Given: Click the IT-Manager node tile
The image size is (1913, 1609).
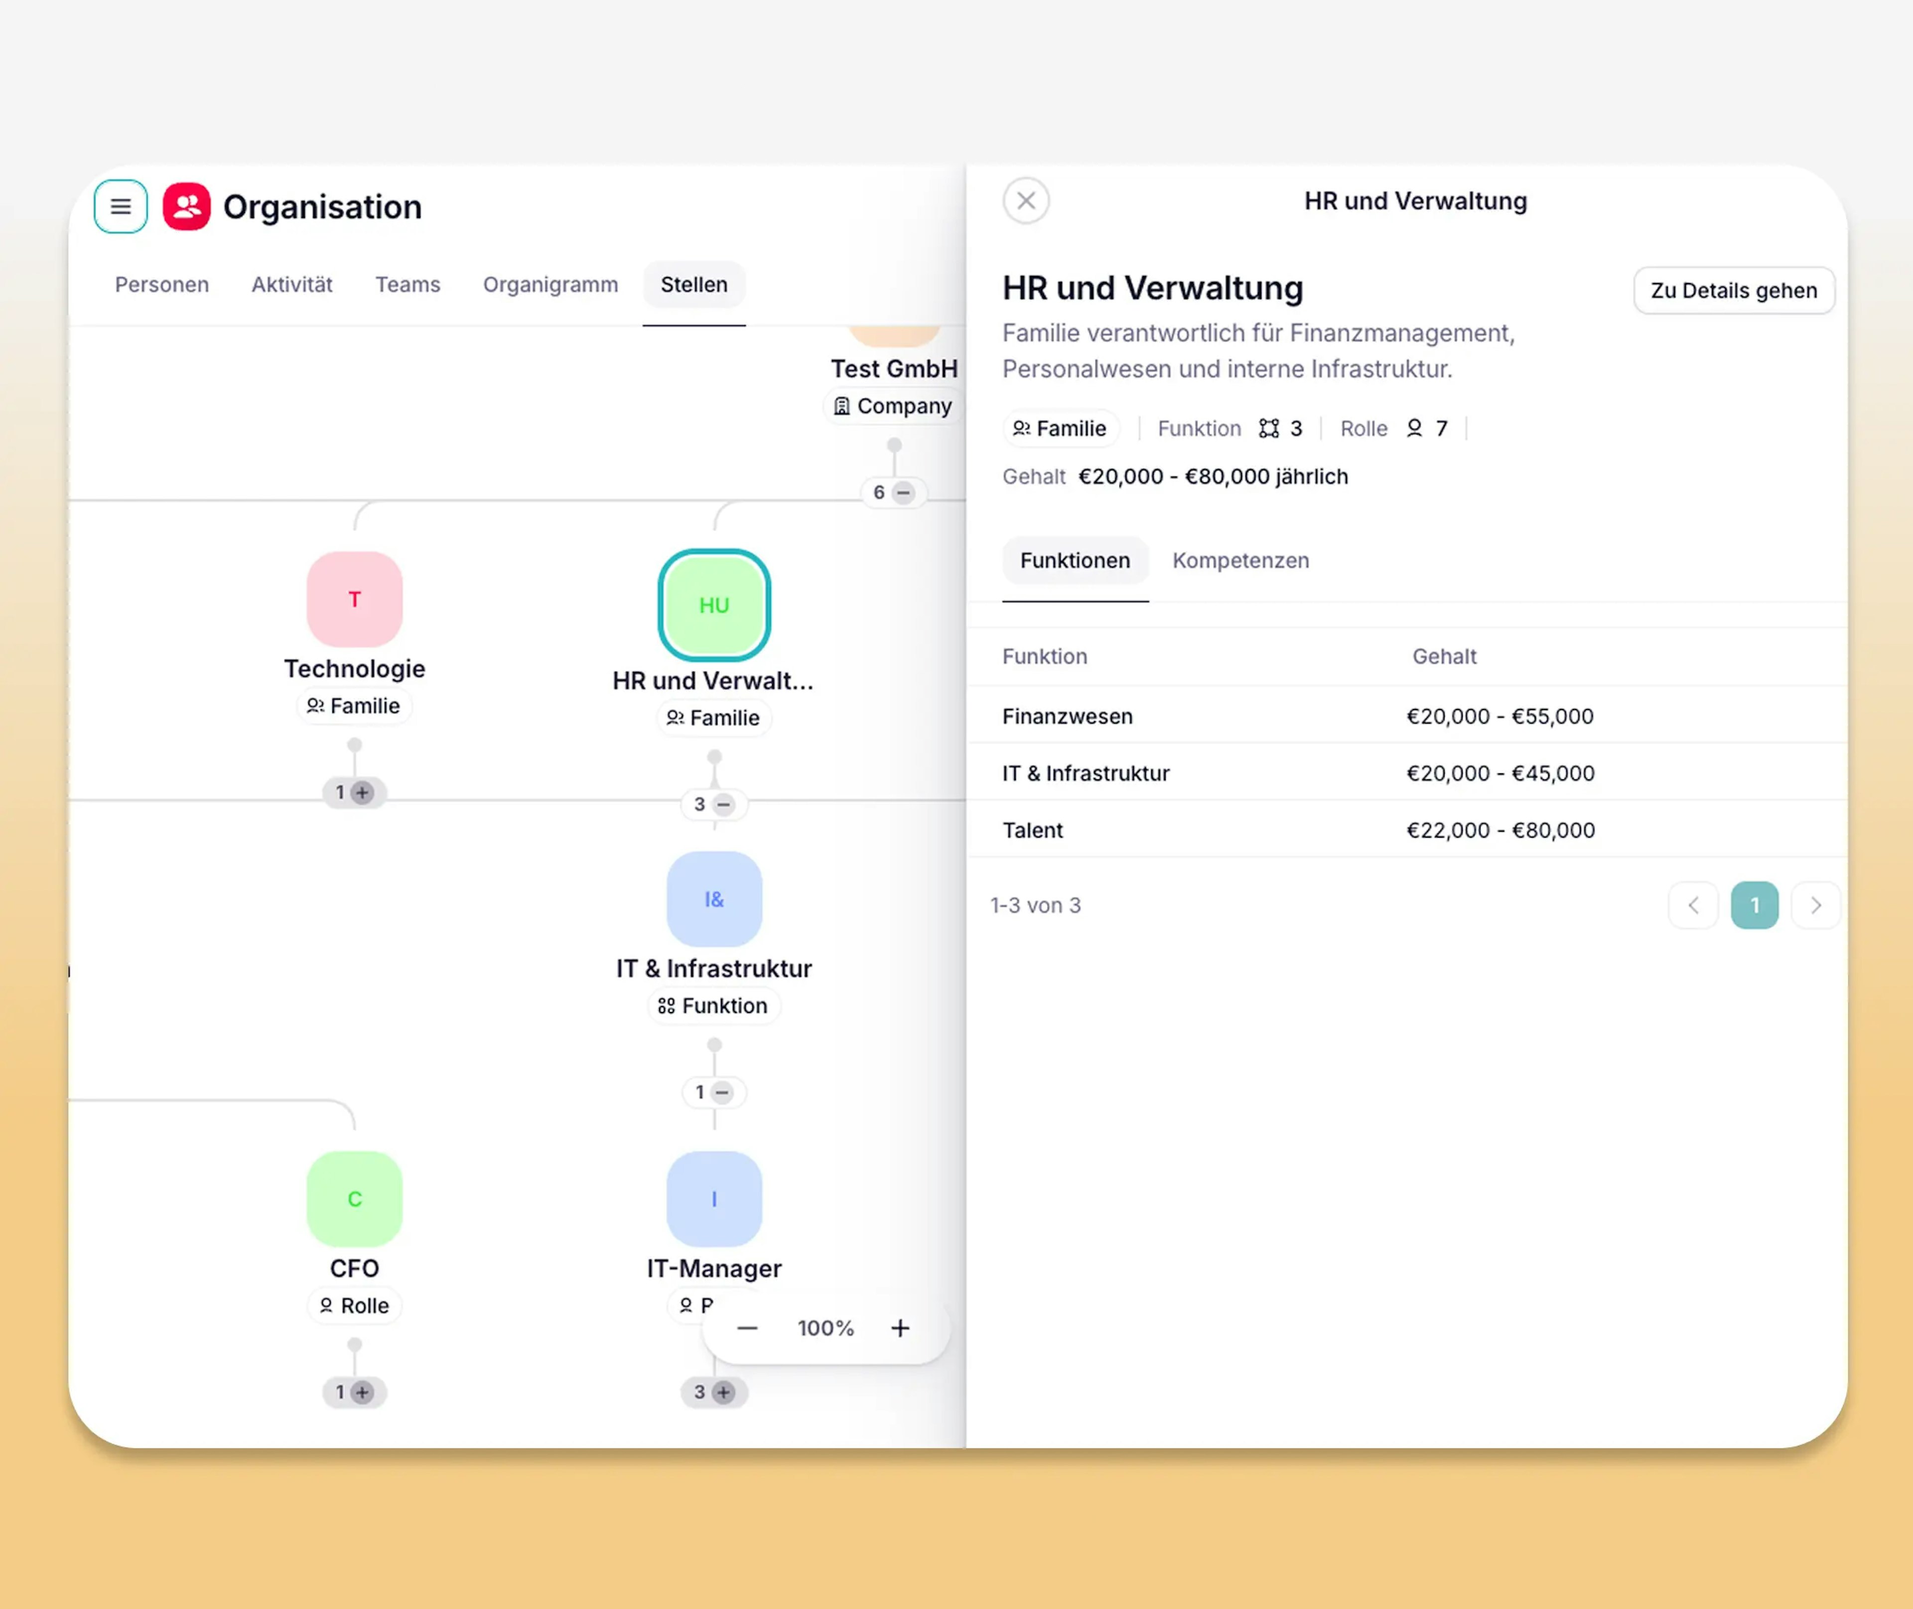Looking at the screenshot, I should (714, 1198).
